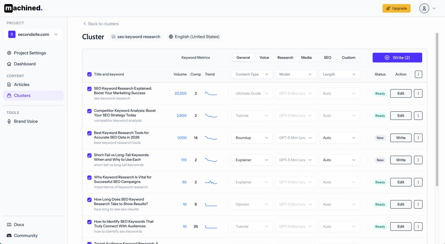The height and width of the screenshot is (244, 445).
Task: Open Docs from sidebar
Action: [33, 225]
